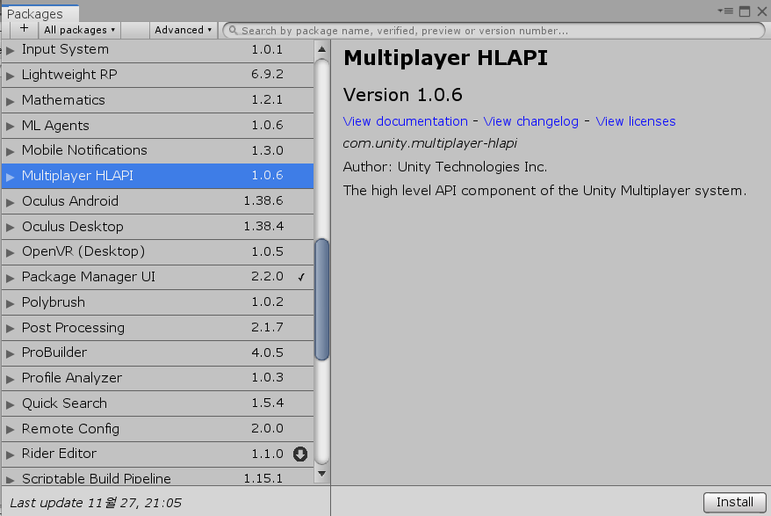771x516 pixels.
Task: Select the Oculus Android package
Action: 157,201
